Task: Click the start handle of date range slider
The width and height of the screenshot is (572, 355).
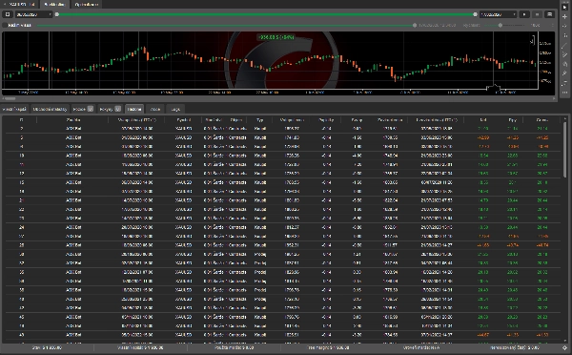Action: point(56,14)
